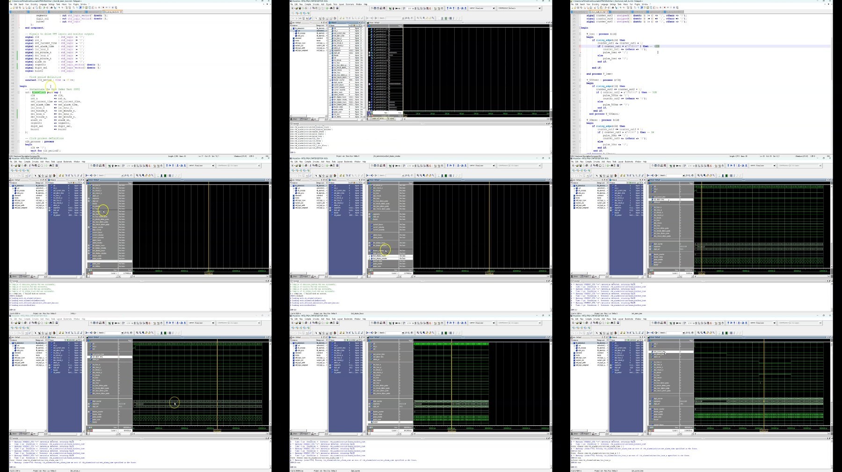Click Find icon in tb_alarm_clock.vhd Notepad++ toolbar
Image resolution: width=842 pixels, height=472 pixels.
click(51, 7)
